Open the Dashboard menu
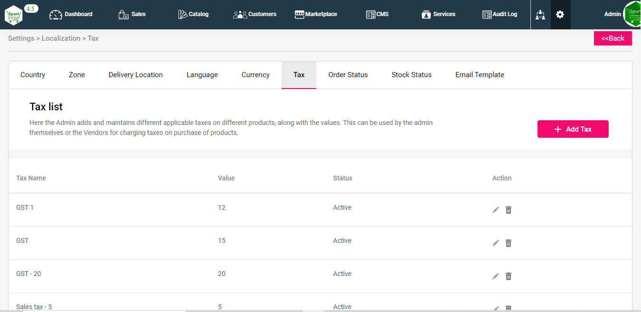This screenshot has height=312, width=641. point(71,15)
